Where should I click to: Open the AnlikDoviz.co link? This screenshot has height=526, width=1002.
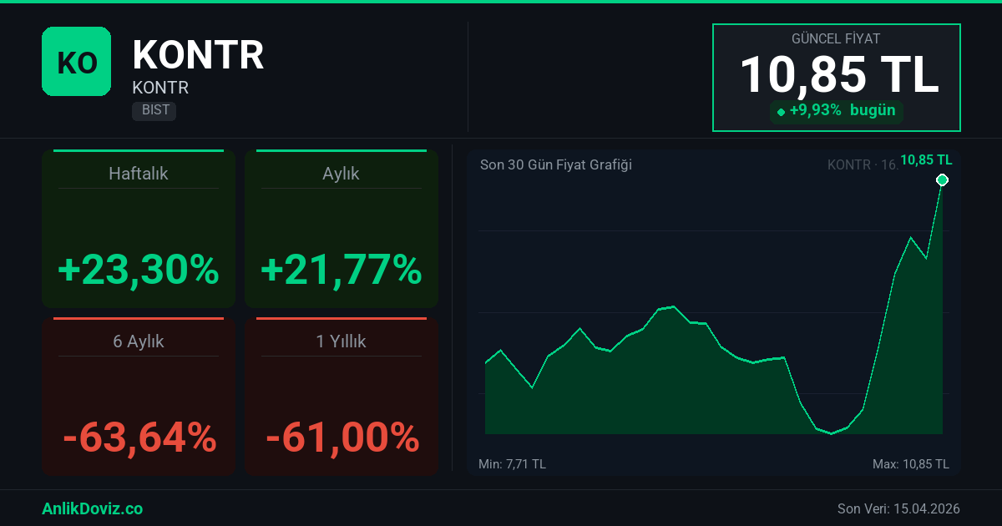(92, 508)
